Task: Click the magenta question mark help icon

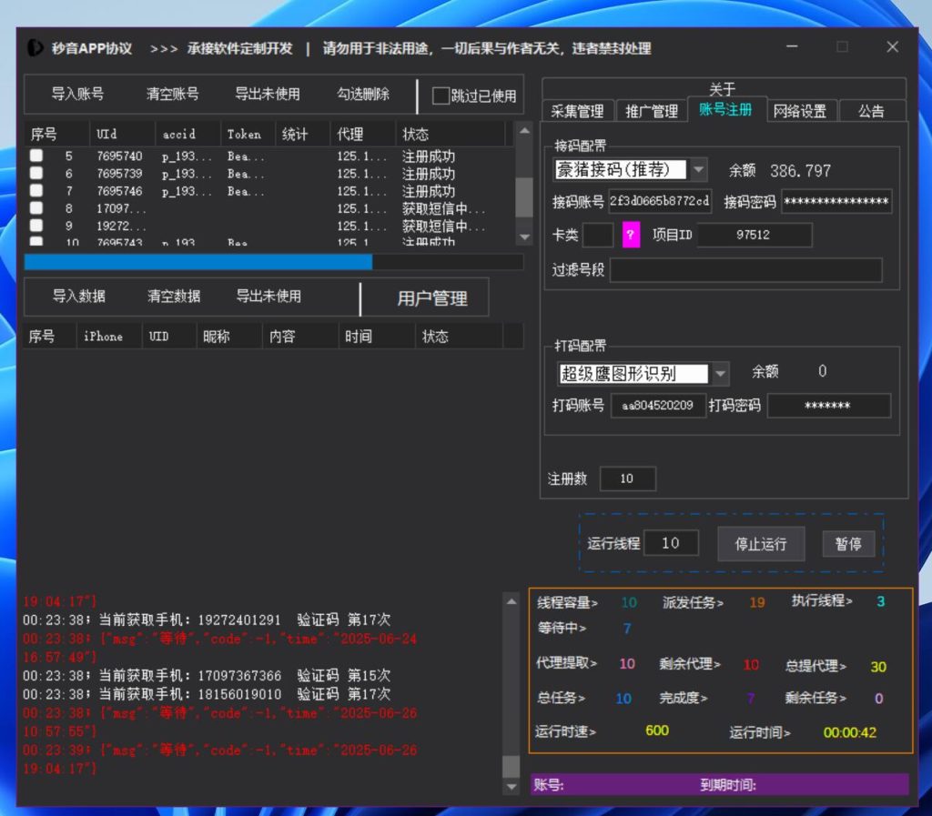Action: 631,236
